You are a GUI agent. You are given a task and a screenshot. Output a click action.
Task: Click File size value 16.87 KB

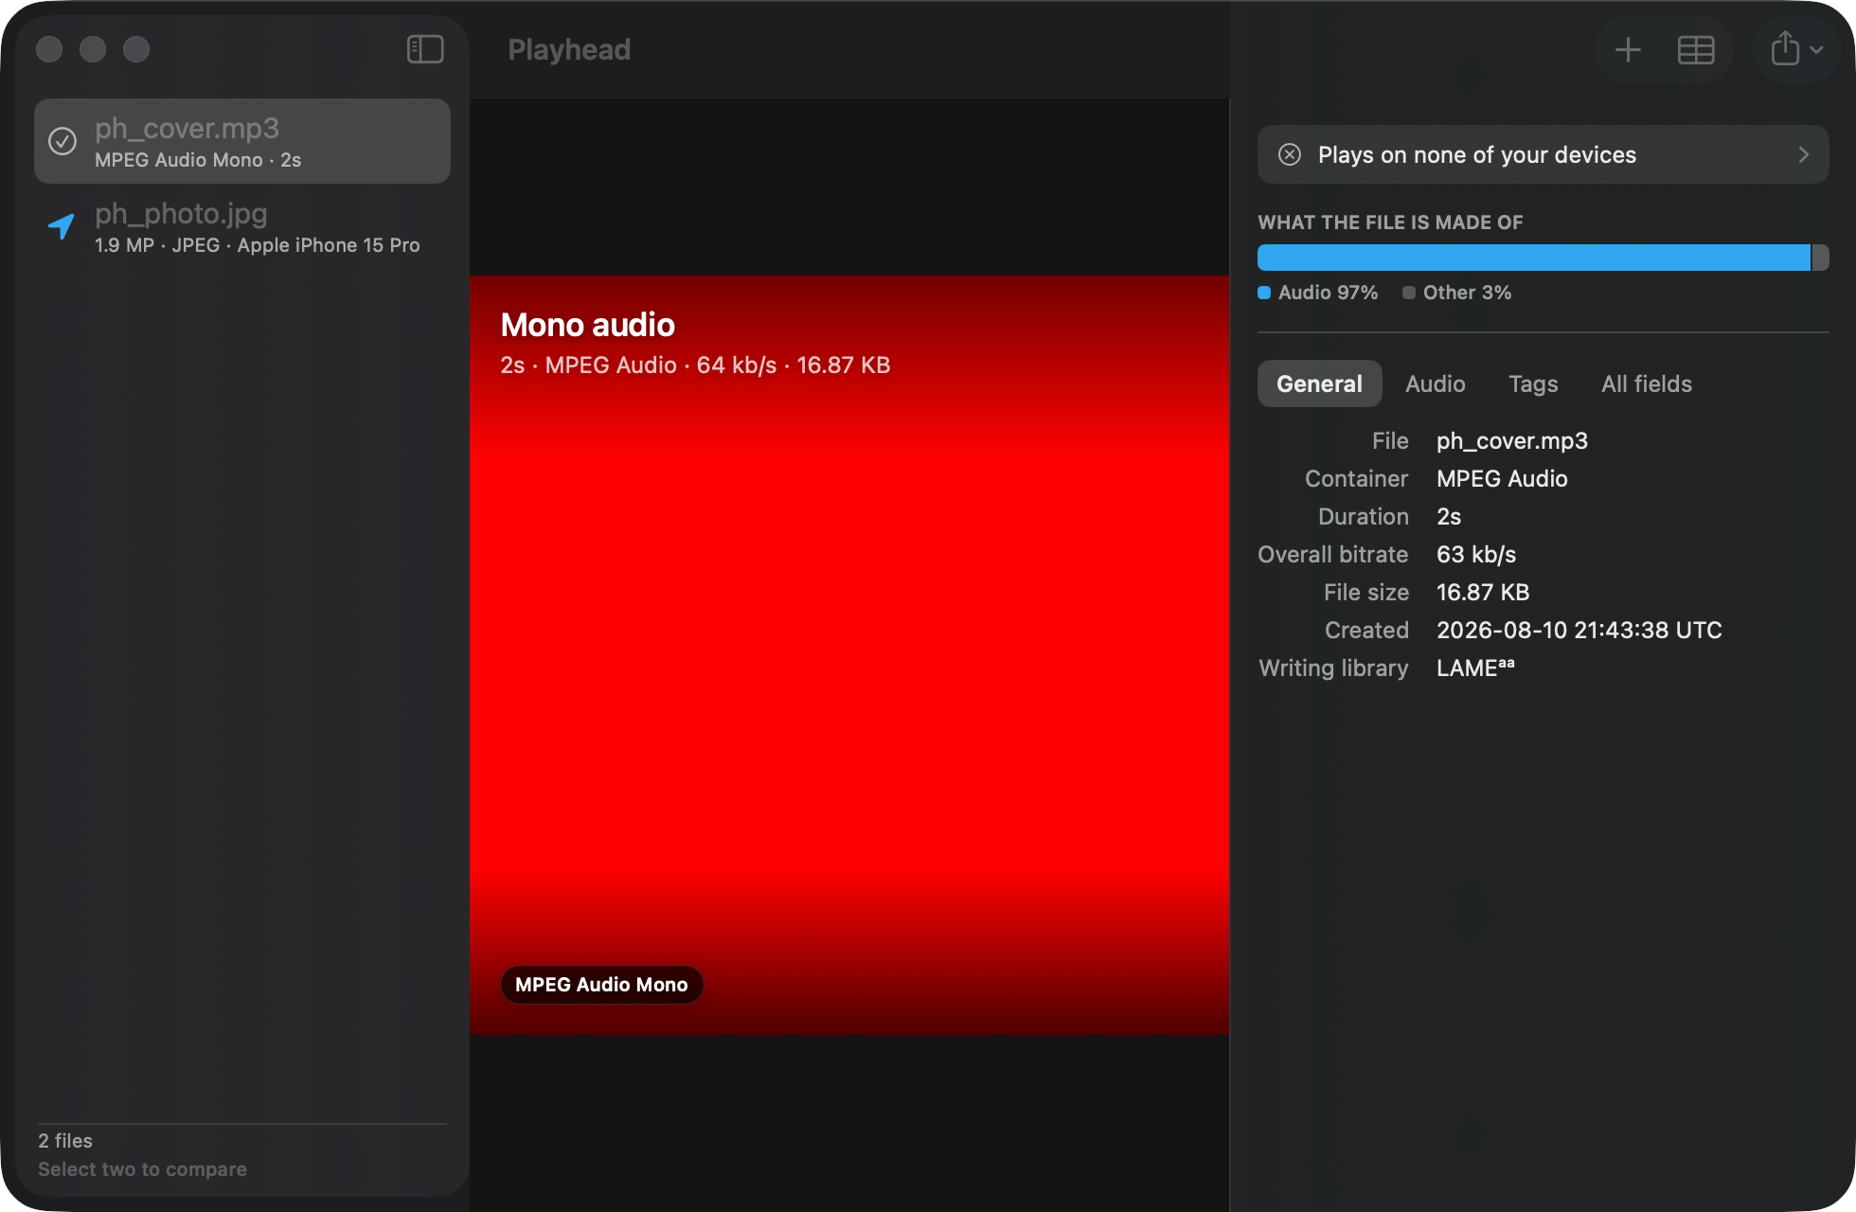point(1483,592)
